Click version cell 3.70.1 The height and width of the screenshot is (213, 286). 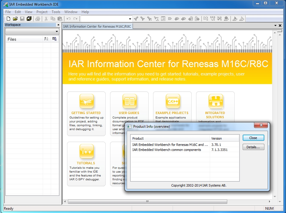tap(216, 145)
